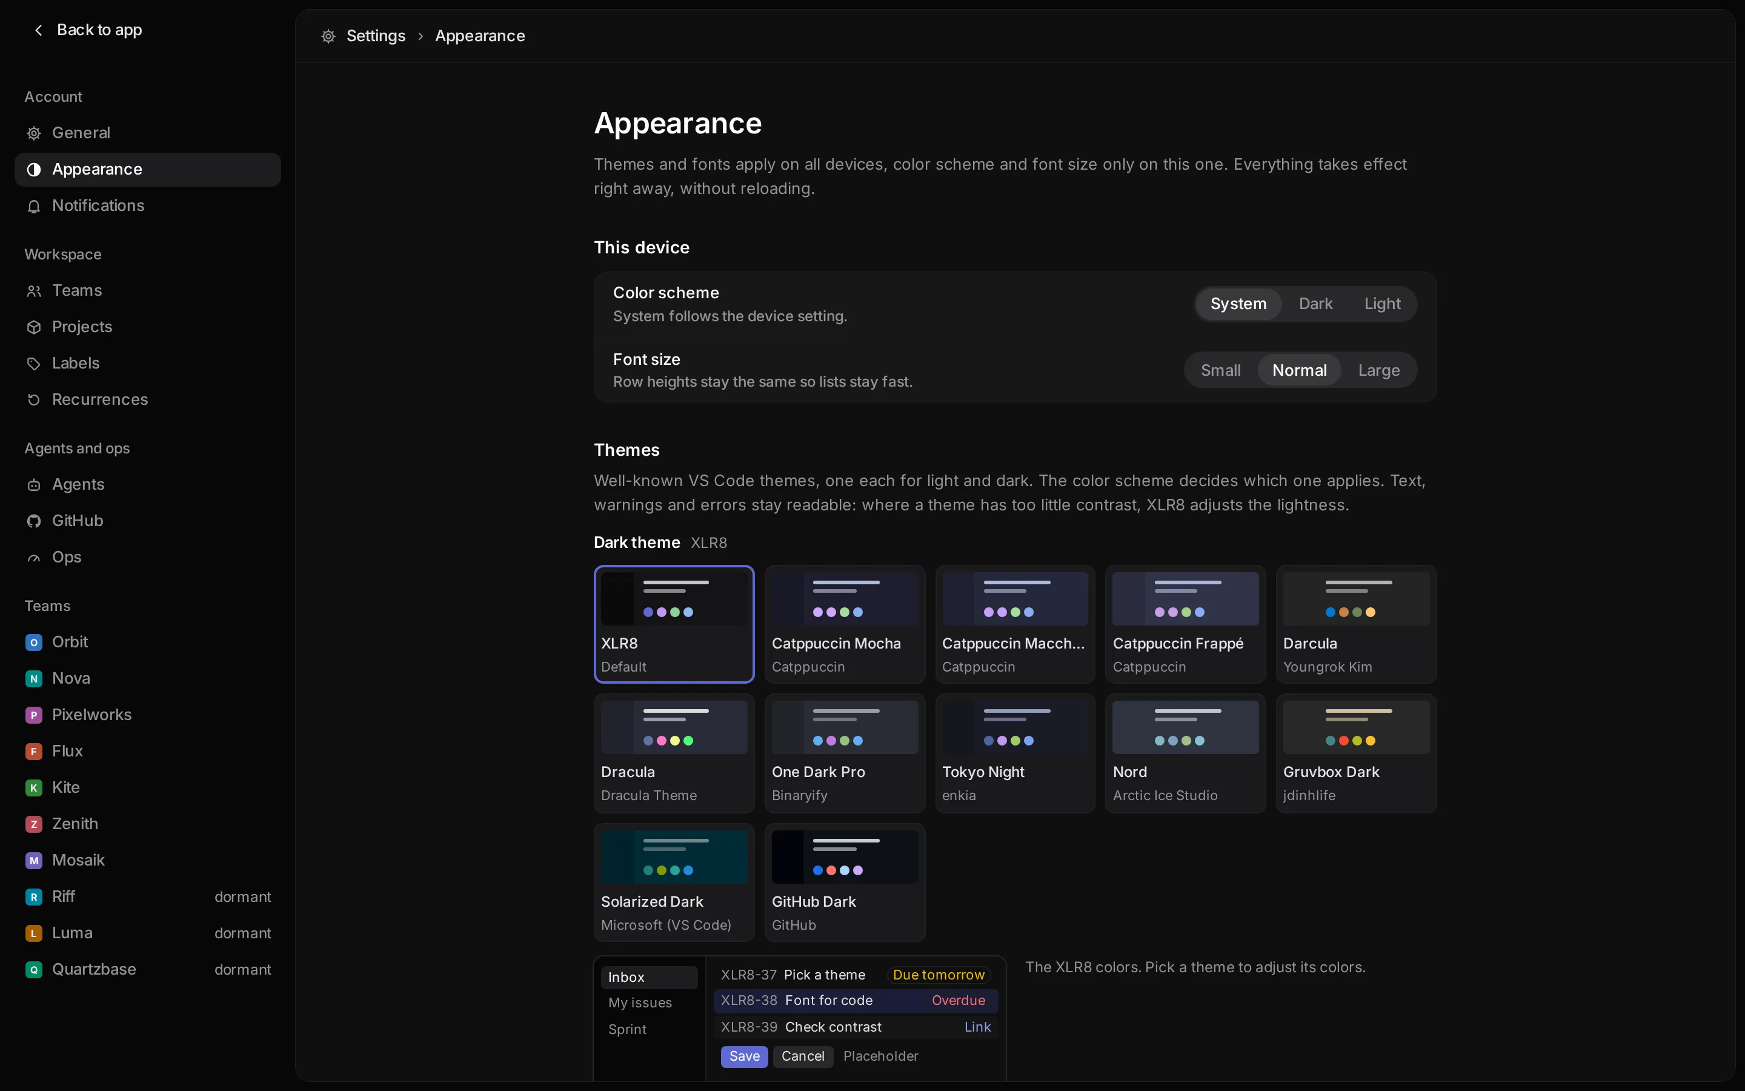Switch color scheme to Dark
Image resolution: width=1745 pixels, height=1091 pixels.
point(1315,304)
